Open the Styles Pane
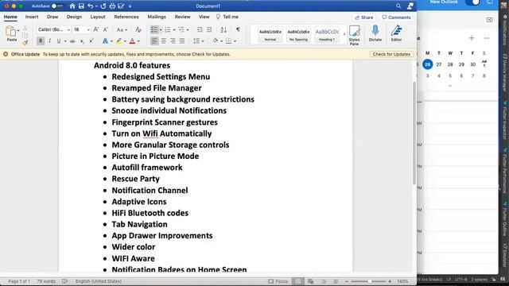Viewport: 509px width, 286px height. coord(354,35)
